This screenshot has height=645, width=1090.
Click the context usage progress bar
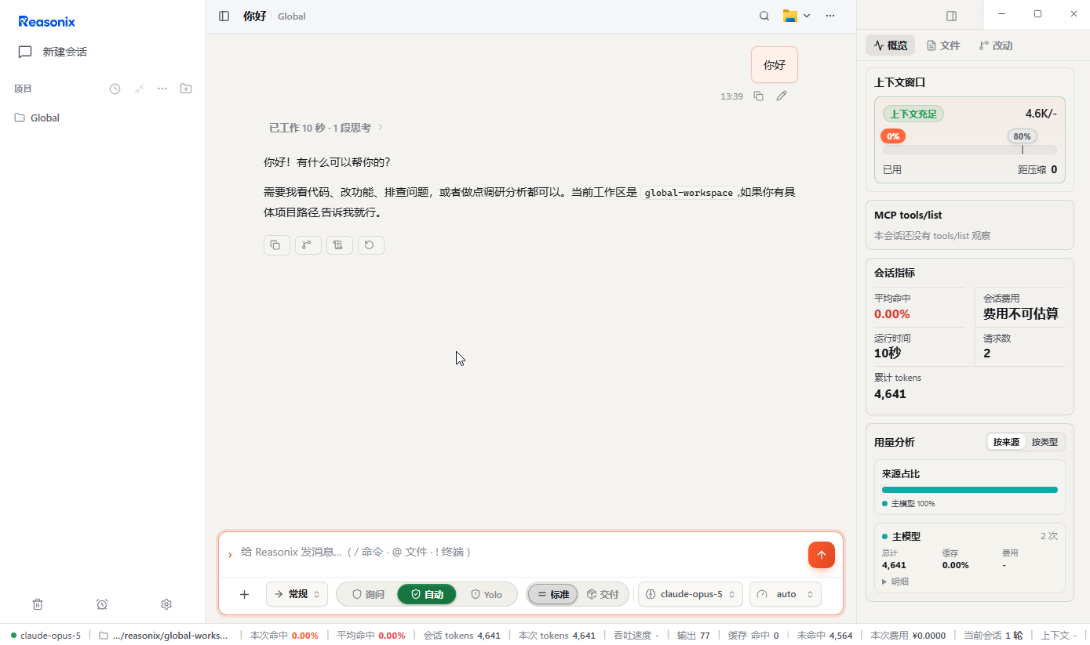click(x=970, y=150)
